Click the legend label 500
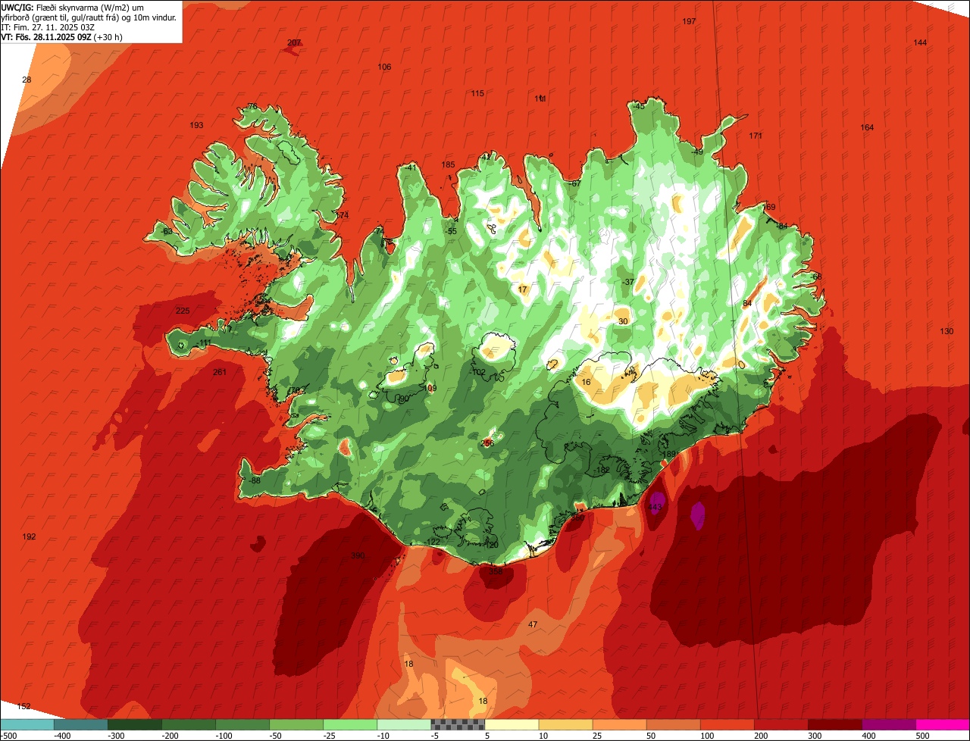The width and height of the screenshot is (970, 741). (921, 736)
